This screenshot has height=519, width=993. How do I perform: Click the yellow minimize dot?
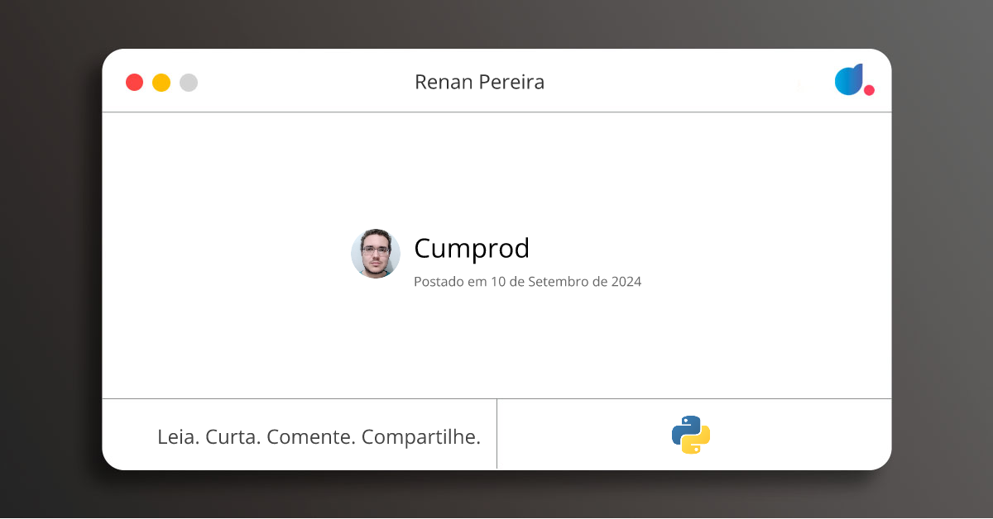(x=161, y=83)
